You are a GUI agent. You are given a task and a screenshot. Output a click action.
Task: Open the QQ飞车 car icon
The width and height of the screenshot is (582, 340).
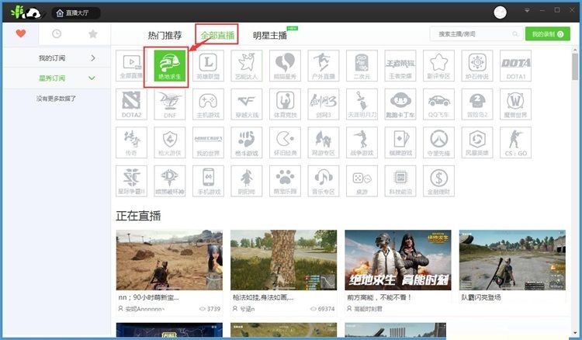pyautogui.click(x=438, y=104)
